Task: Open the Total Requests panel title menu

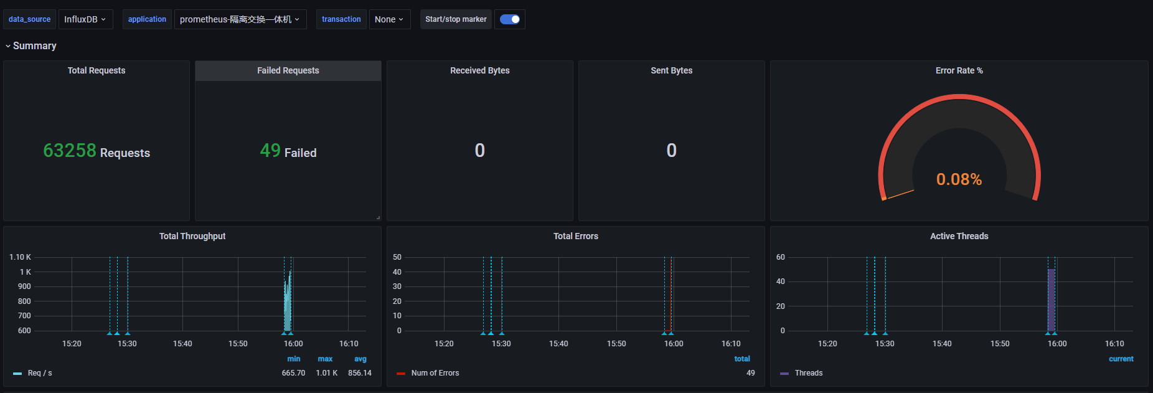Action: coord(96,70)
